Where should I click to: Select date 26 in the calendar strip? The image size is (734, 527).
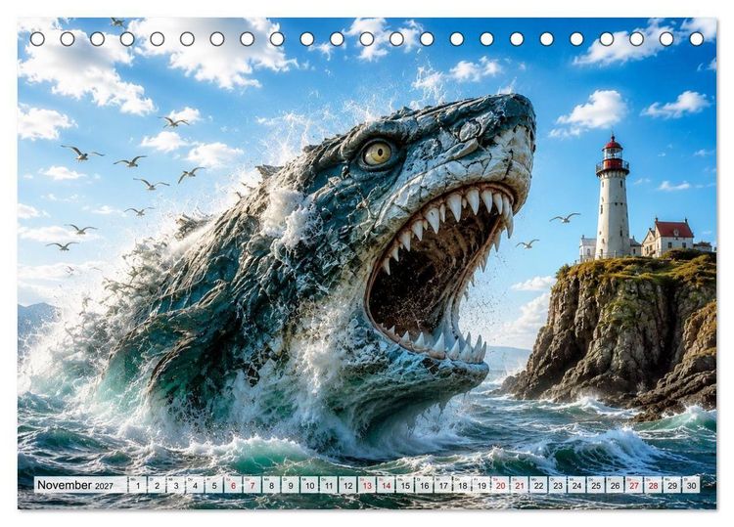tap(616, 485)
